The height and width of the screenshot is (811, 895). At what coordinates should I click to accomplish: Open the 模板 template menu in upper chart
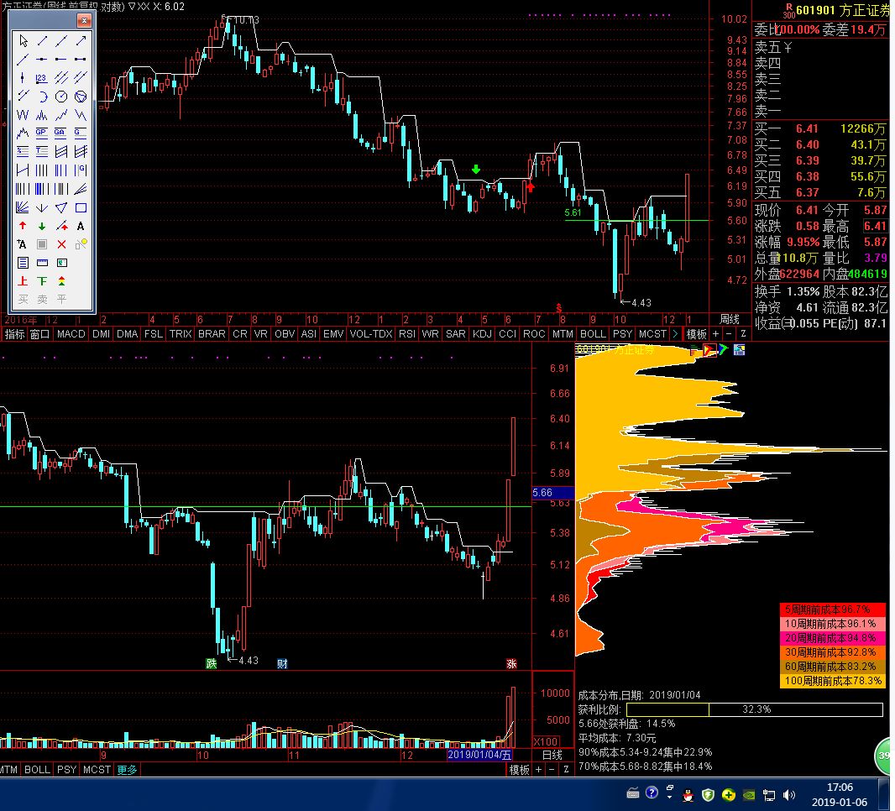697,334
